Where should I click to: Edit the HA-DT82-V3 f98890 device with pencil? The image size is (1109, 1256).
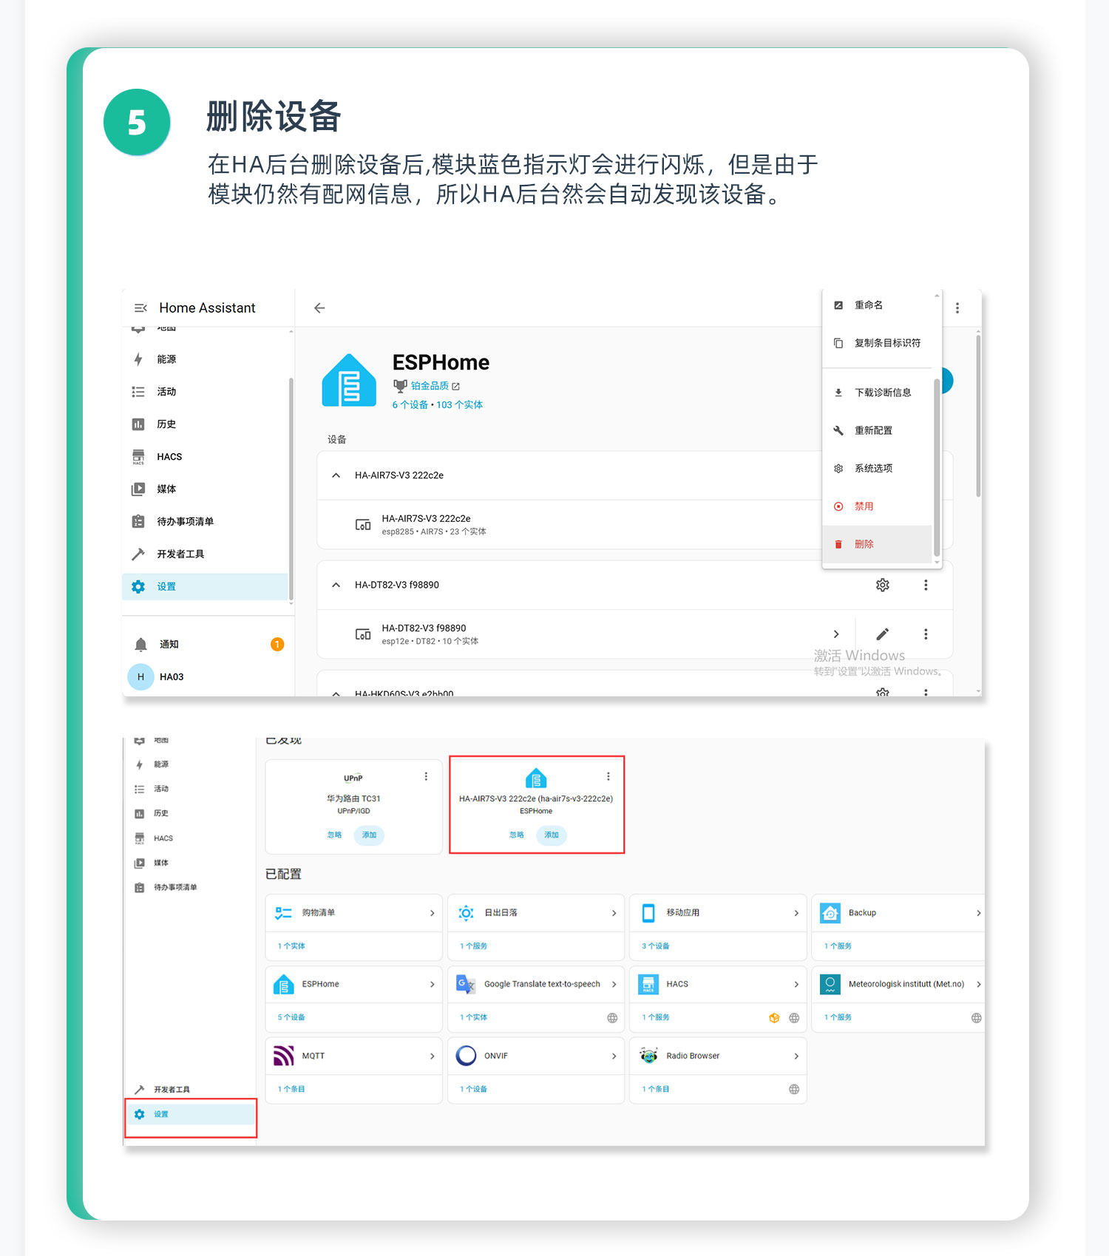tap(883, 634)
